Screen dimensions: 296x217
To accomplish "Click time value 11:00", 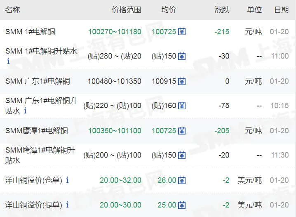I will tap(280, 56).
